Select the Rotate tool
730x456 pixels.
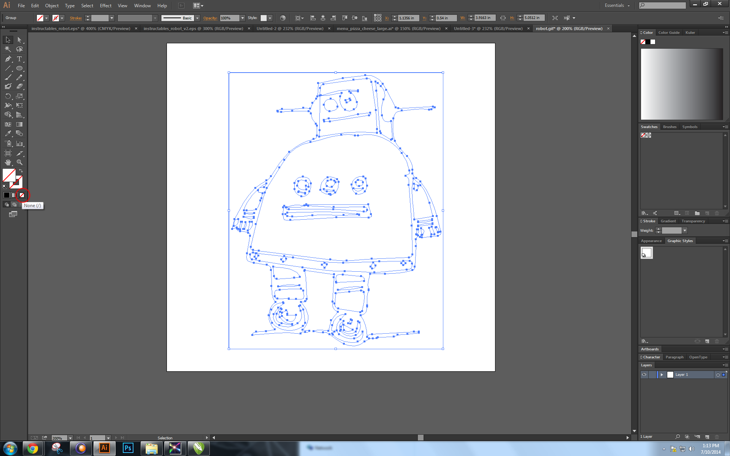(8, 96)
